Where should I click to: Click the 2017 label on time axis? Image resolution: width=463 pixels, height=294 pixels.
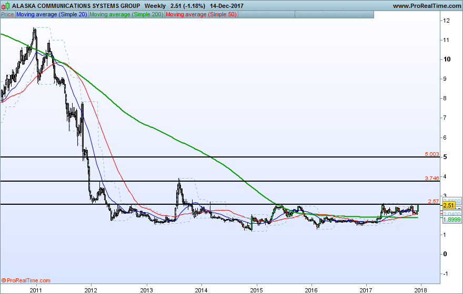click(366, 290)
